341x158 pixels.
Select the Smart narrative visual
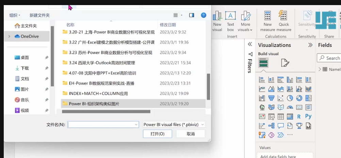(x=290, y=126)
